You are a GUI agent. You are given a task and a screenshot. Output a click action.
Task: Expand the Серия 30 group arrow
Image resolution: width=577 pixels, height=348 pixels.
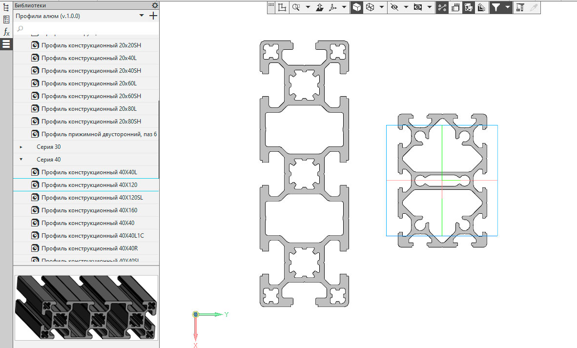pyautogui.click(x=21, y=147)
